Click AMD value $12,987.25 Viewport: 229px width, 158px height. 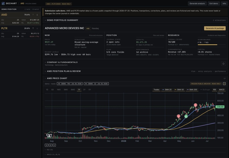(34, 20)
